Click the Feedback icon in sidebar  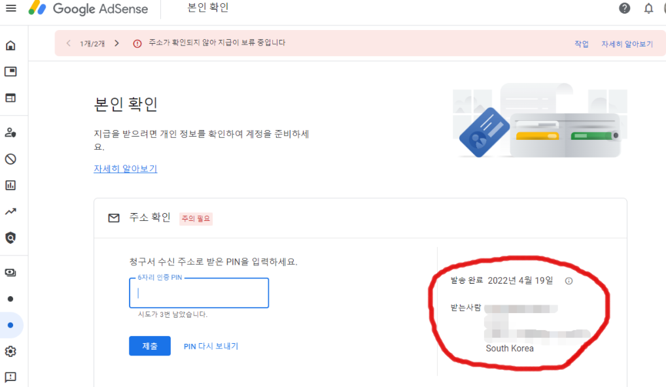(x=10, y=377)
